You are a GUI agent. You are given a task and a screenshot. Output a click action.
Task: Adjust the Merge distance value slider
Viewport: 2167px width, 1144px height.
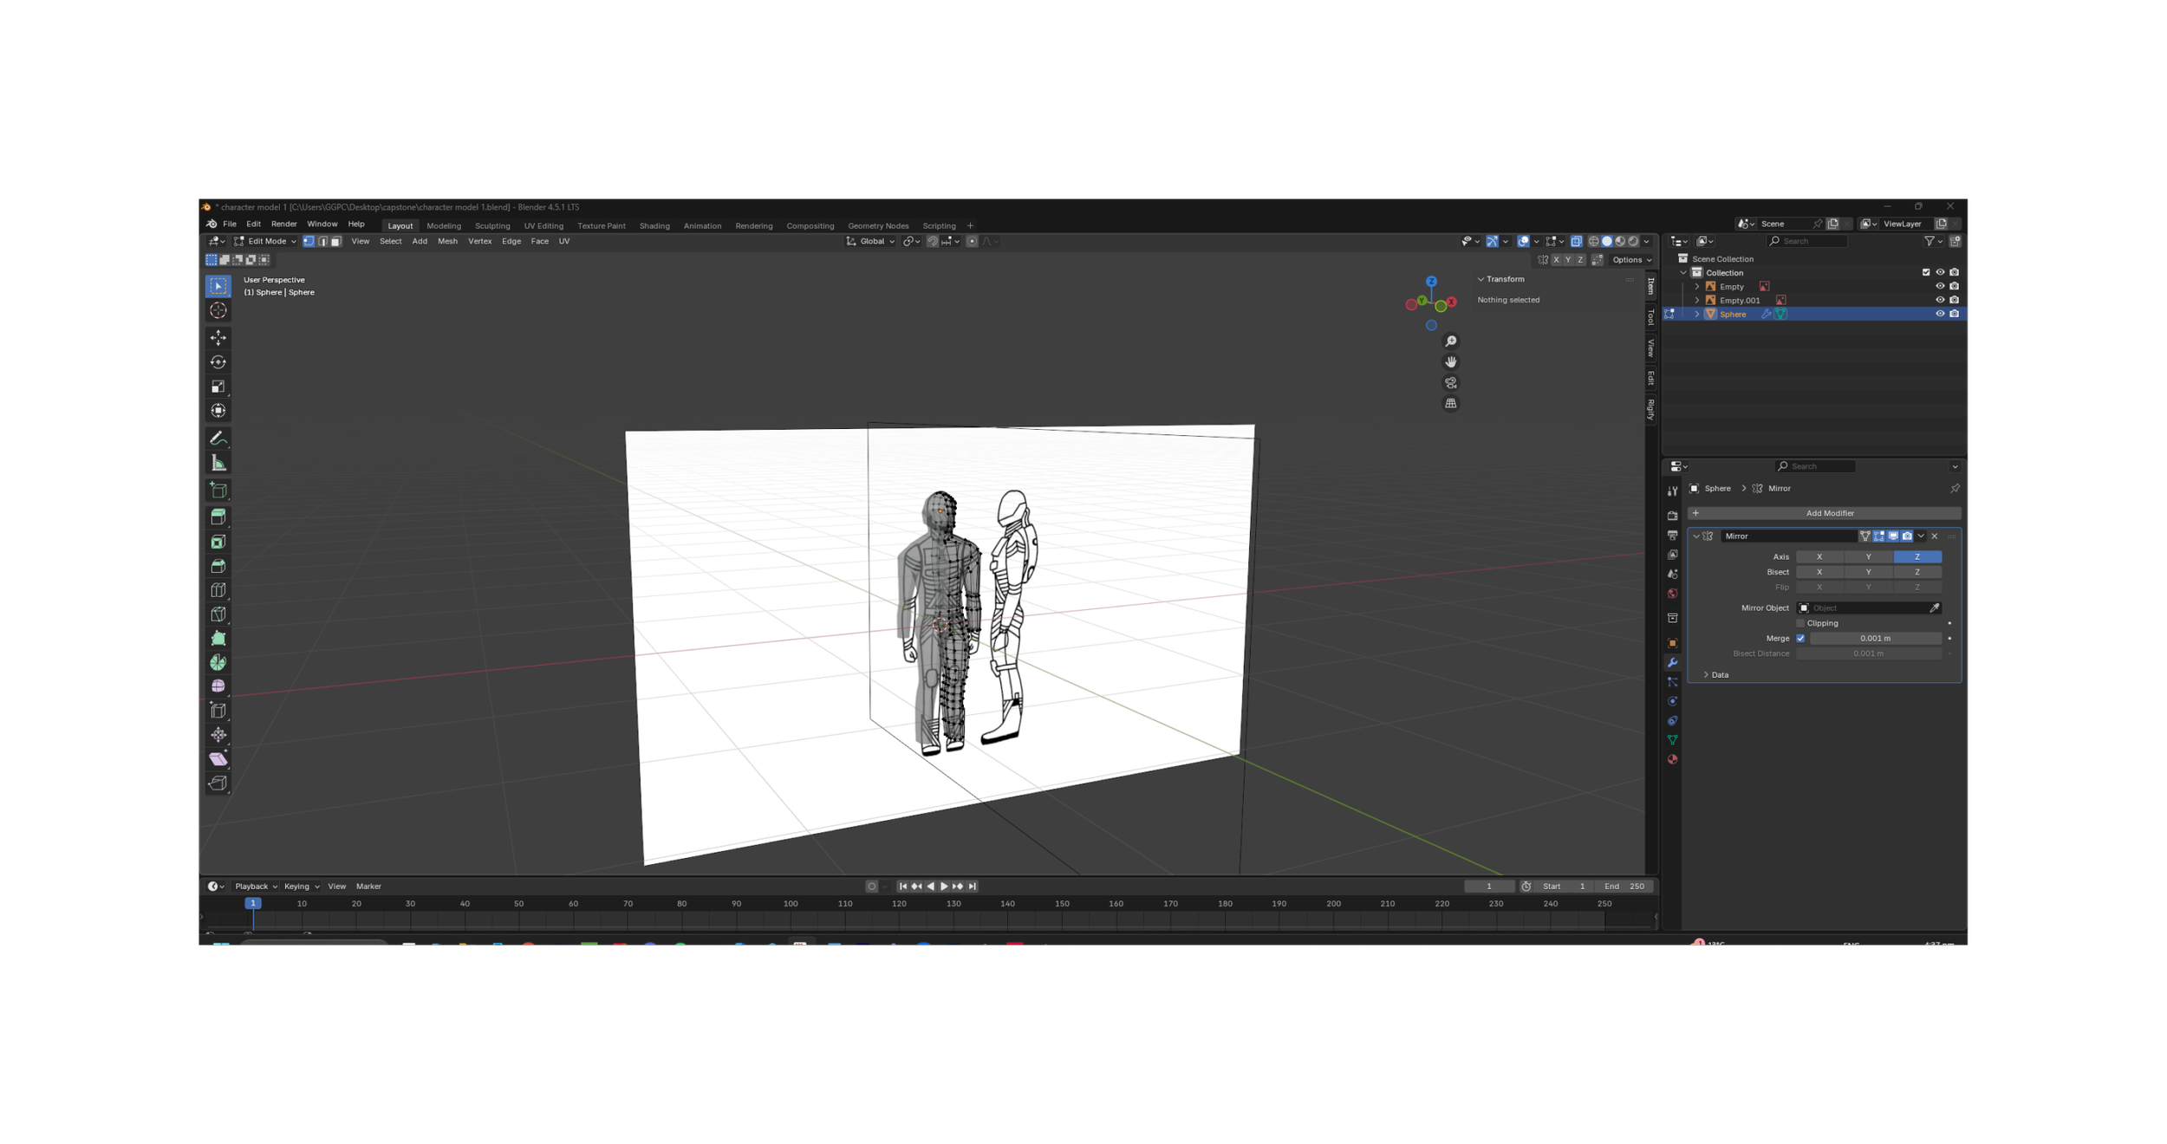pyautogui.click(x=1874, y=638)
